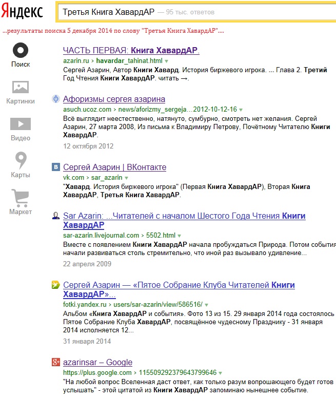Image resolution: width=336 pixels, height=401 pixels.
Task: Expand dropdown arrow after sar-azarin.livejournal.com URL
Action: tap(180, 236)
